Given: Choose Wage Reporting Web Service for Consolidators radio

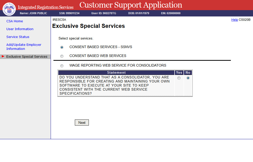Looking at the screenshot, I should tap(62, 66).
